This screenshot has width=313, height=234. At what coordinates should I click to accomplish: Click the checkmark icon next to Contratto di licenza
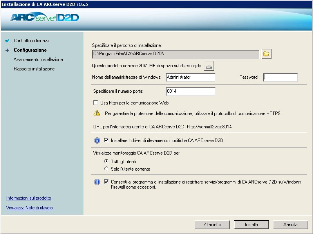coord(7,41)
